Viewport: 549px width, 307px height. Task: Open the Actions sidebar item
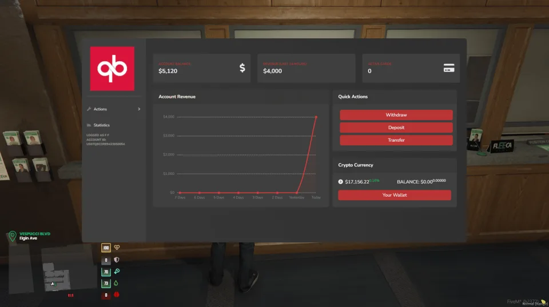click(x=114, y=109)
